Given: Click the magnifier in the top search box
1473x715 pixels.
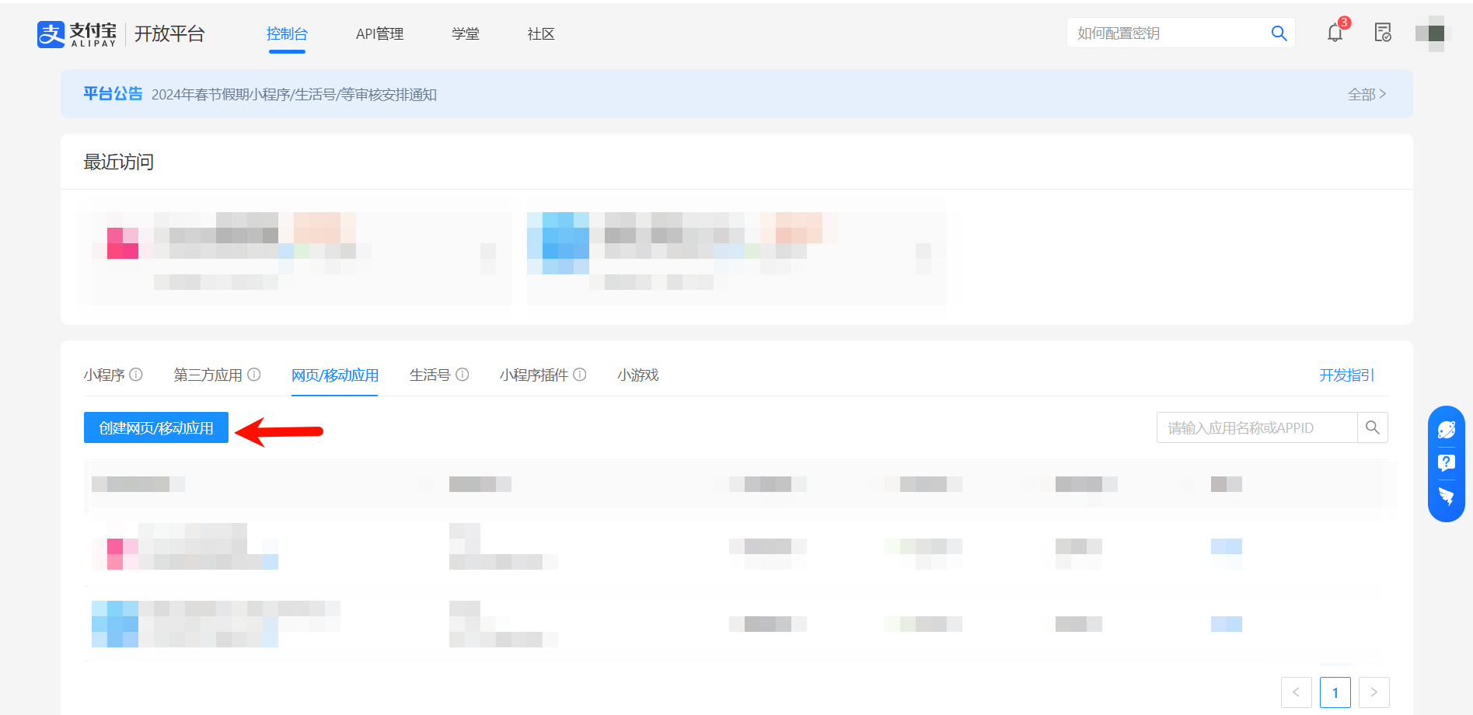Looking at the screenshot, I should click(x=1279, y=33).
